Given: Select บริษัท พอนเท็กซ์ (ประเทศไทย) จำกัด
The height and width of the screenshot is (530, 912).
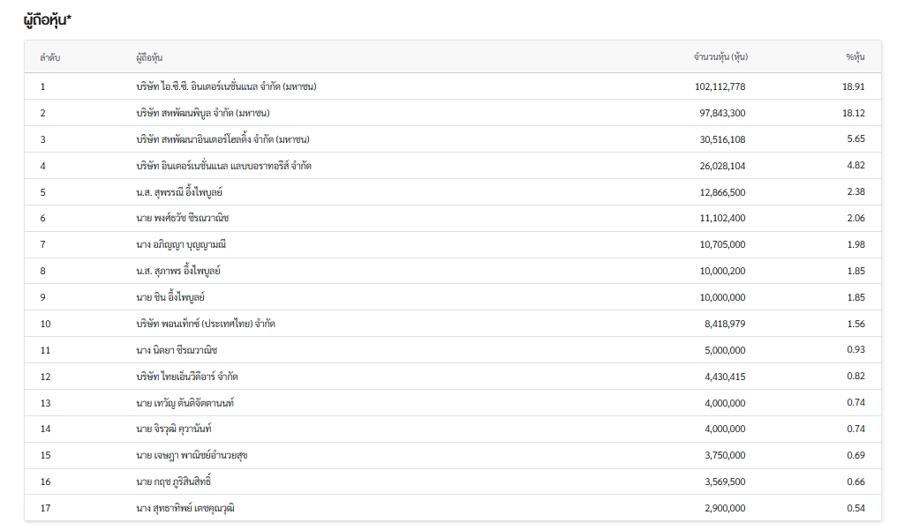Looking at the screenshot, I should 206,324.
